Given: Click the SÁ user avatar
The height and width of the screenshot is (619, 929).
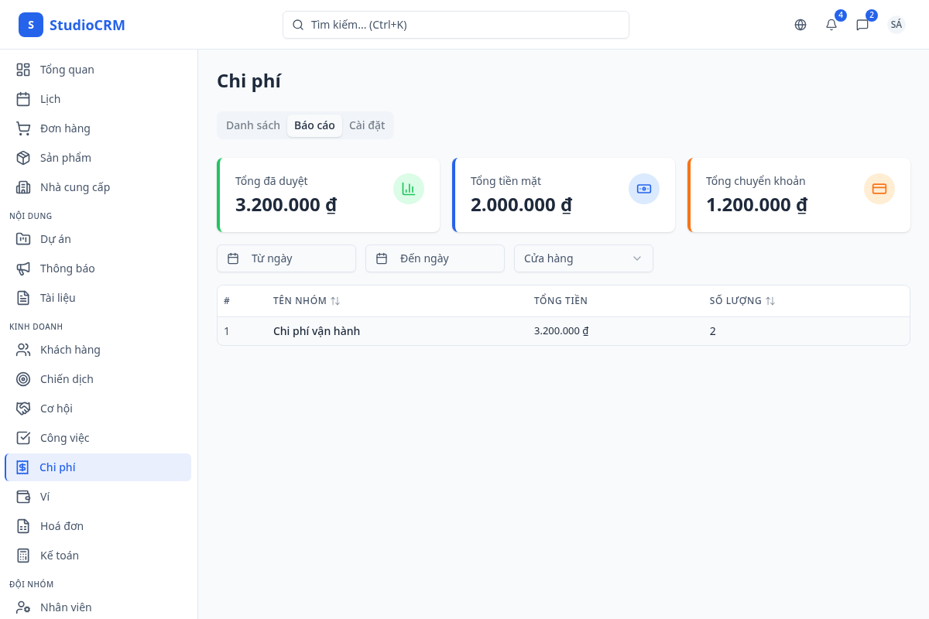Looking at the screenshot, I should [896, 25].
